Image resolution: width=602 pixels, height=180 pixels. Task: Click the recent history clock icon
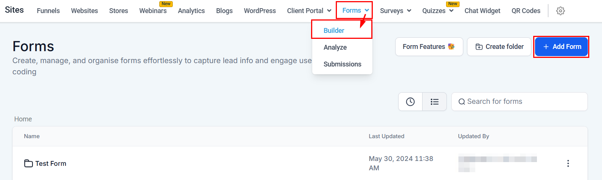410,102
